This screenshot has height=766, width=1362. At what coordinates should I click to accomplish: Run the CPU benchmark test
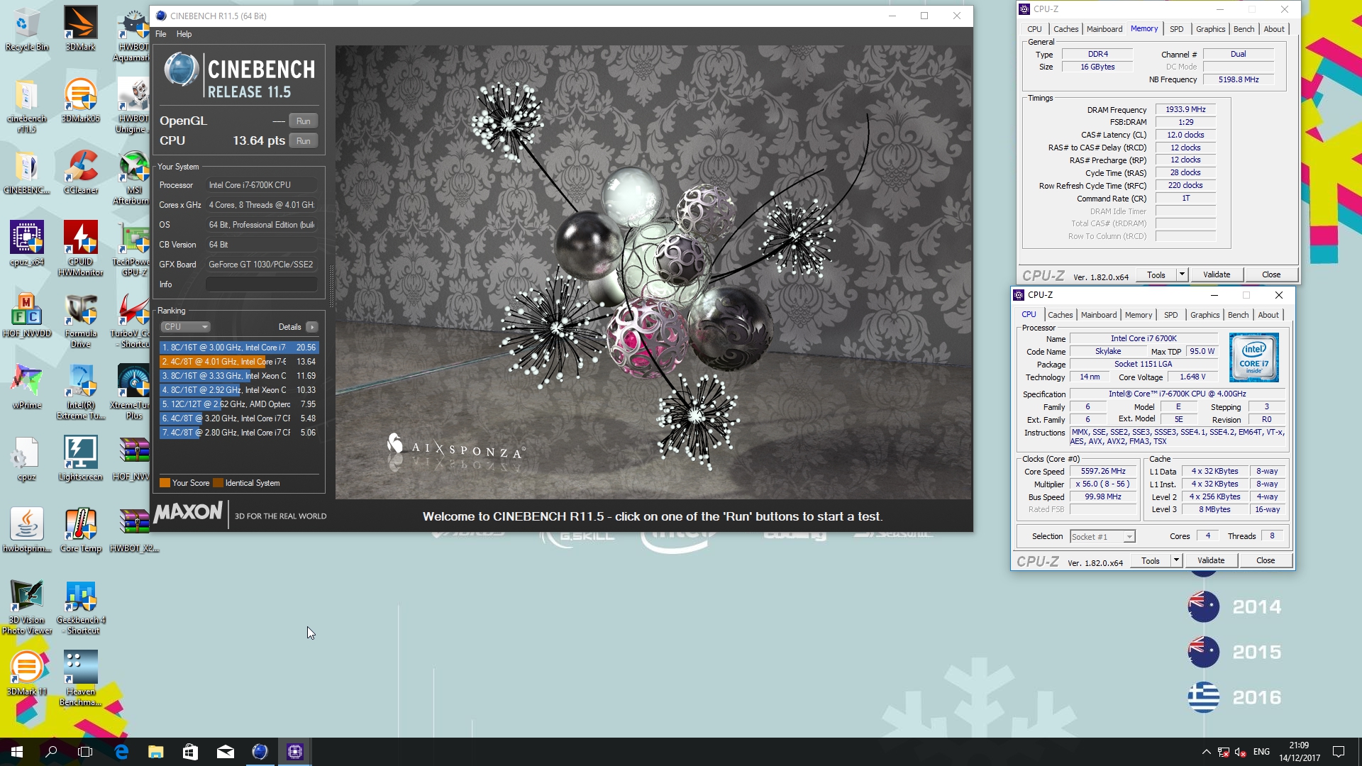(304, 141)
